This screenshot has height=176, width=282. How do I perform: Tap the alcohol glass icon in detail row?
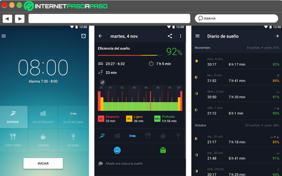pyautogui.click(x=178, y=136)
